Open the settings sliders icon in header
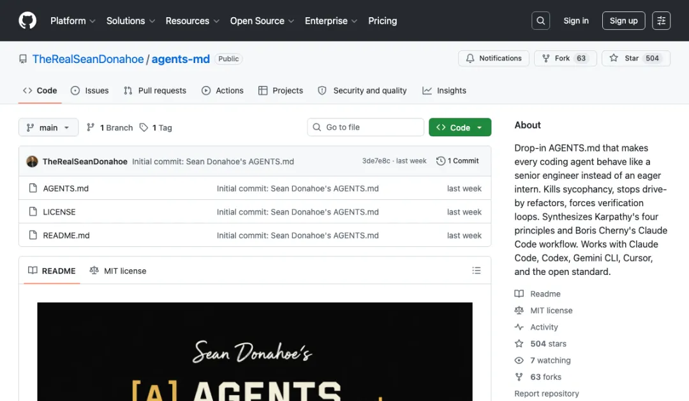689x401 pixels. [x=661, y=20]
